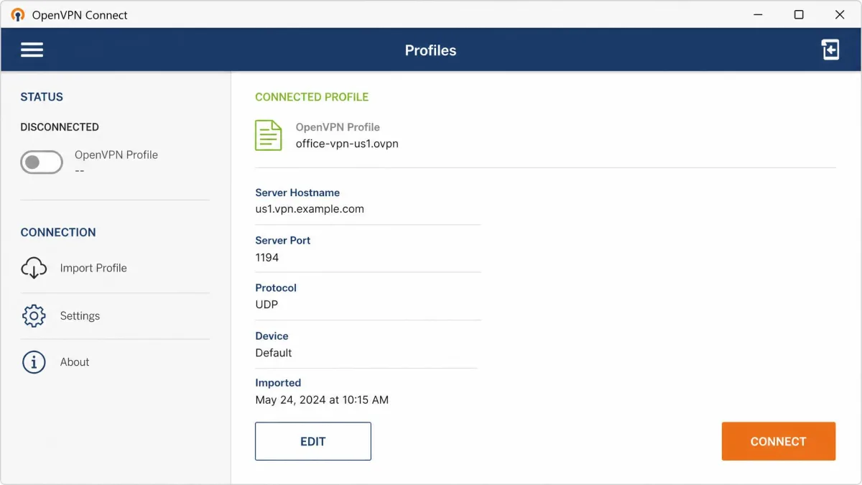Click the orange CONNECT button
862x485 pixels.
[779, 441]
